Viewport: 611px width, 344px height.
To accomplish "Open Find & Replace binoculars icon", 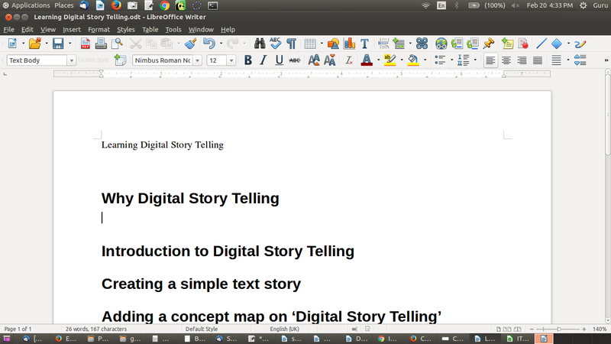I will (260, 44).
